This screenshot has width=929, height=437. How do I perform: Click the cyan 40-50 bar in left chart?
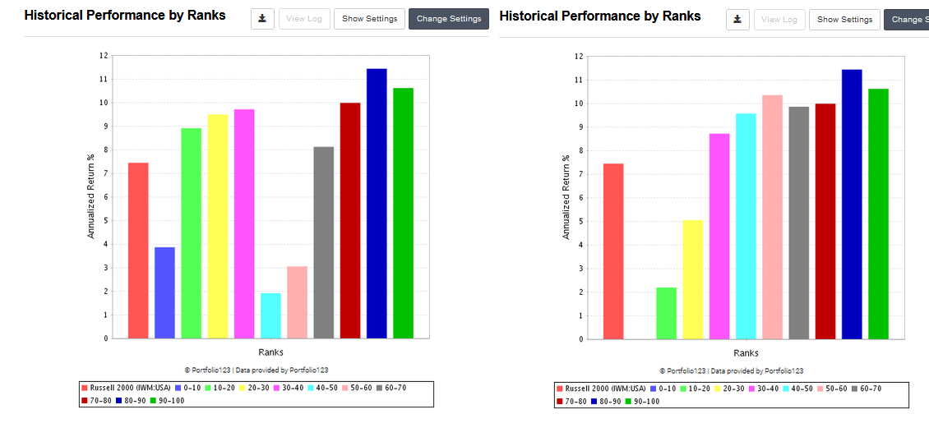pos(270,316)
